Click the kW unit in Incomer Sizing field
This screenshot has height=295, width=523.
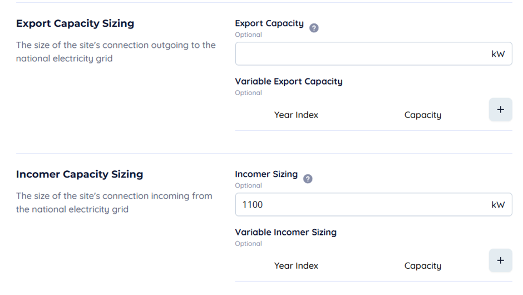[498, 205]
